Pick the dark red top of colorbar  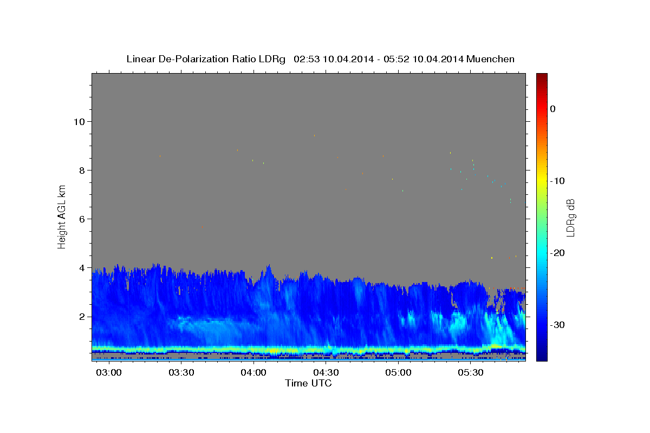(x=542, y=77)
